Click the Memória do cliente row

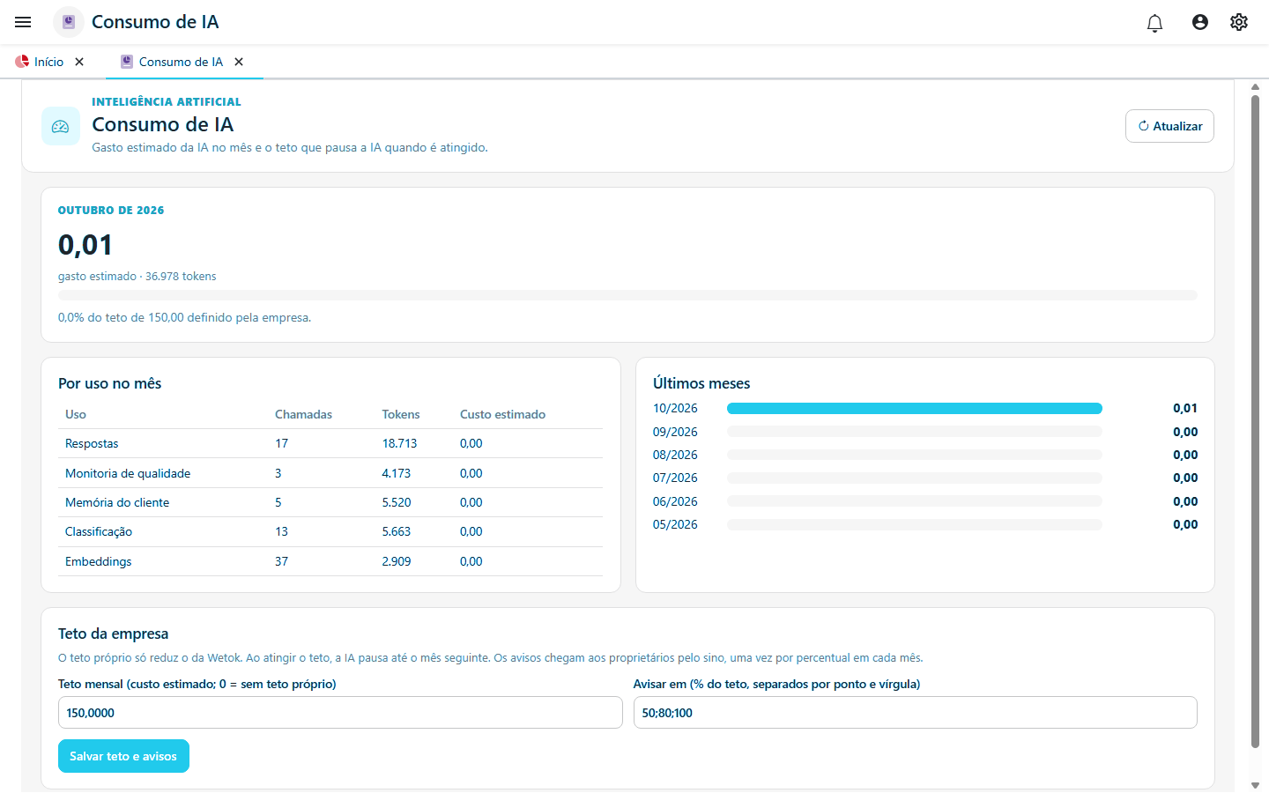[x=330, y=502]
